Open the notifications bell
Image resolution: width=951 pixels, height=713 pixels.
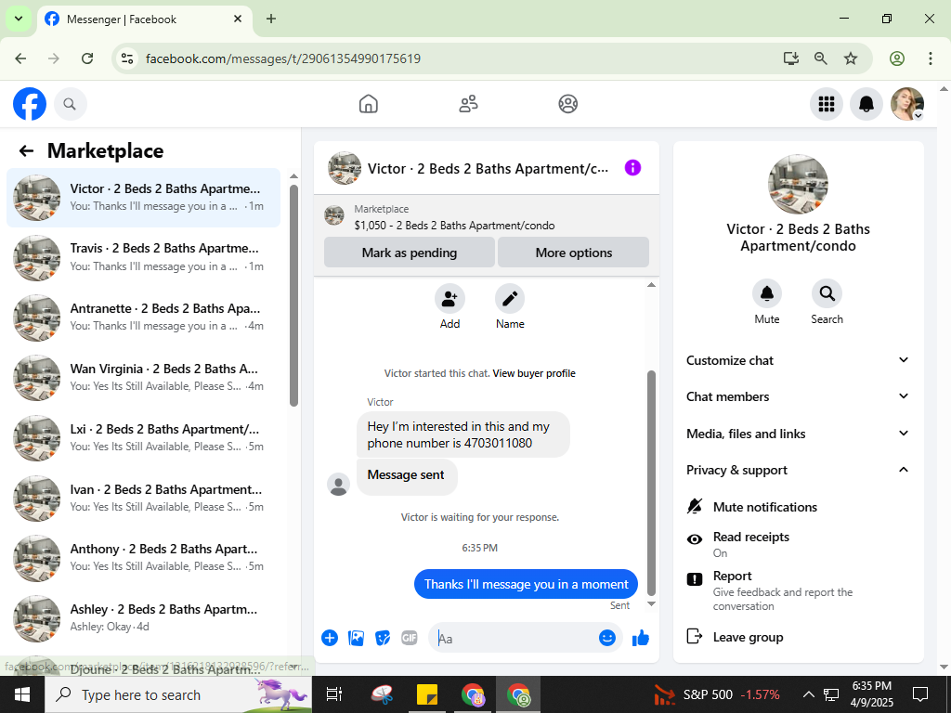[x=866, y=104]
